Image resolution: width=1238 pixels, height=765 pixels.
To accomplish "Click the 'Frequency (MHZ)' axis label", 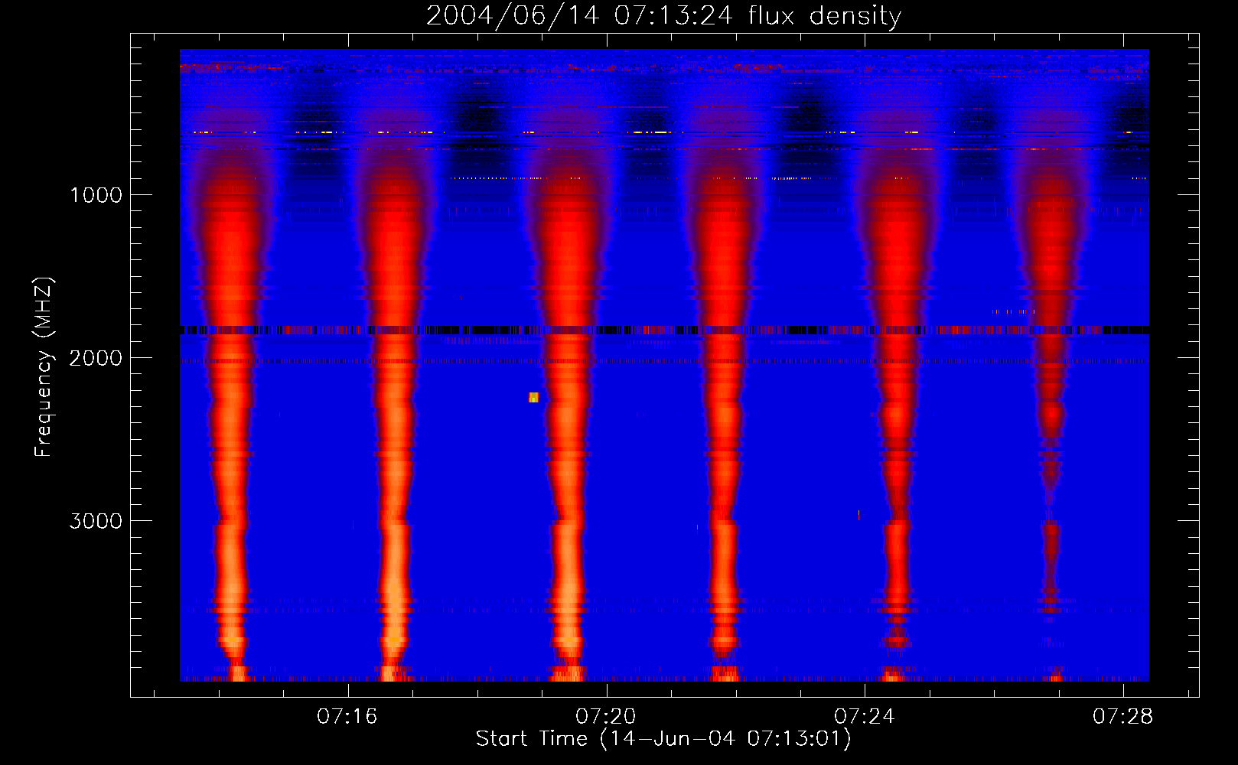I will 44,367.
